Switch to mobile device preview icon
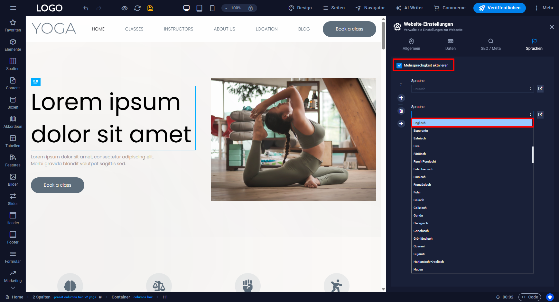Viewport: 559px width, 302px height. (212, 8)
